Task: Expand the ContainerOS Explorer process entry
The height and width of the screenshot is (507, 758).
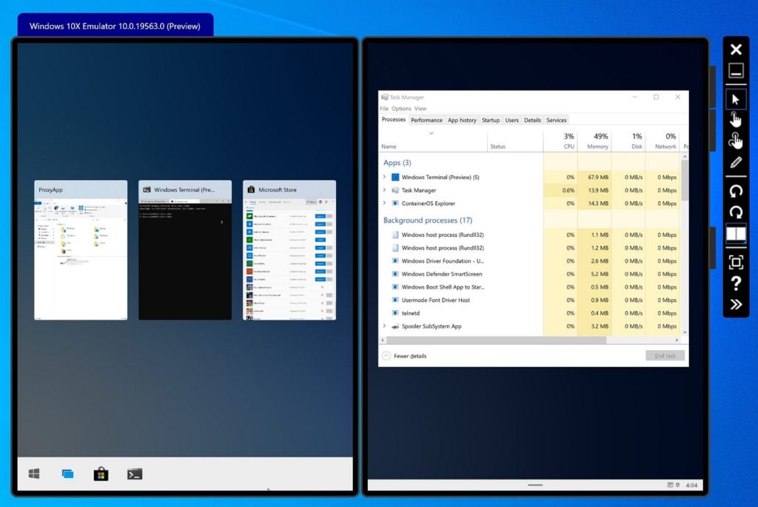Action: tap(385, 204)
